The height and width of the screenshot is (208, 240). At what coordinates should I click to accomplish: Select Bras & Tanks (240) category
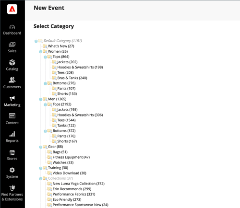click(x=72, y=78)
